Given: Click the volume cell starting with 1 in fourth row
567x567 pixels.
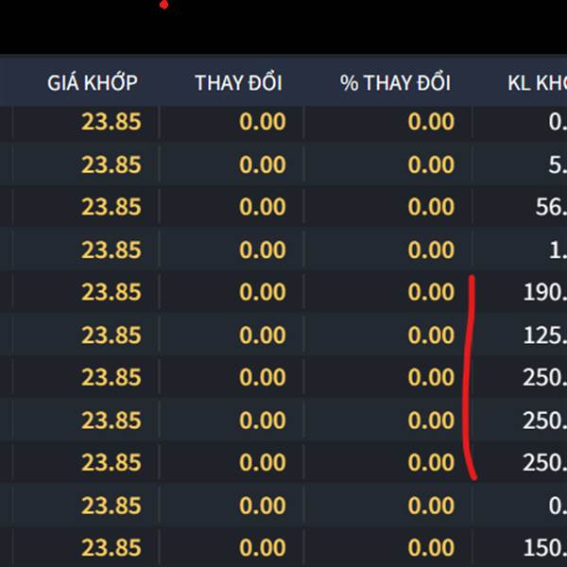Looking at the screenshot, I should point(556,249).
